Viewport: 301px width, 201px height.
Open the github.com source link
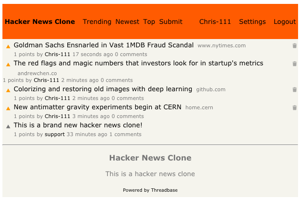tap(211, 90)
